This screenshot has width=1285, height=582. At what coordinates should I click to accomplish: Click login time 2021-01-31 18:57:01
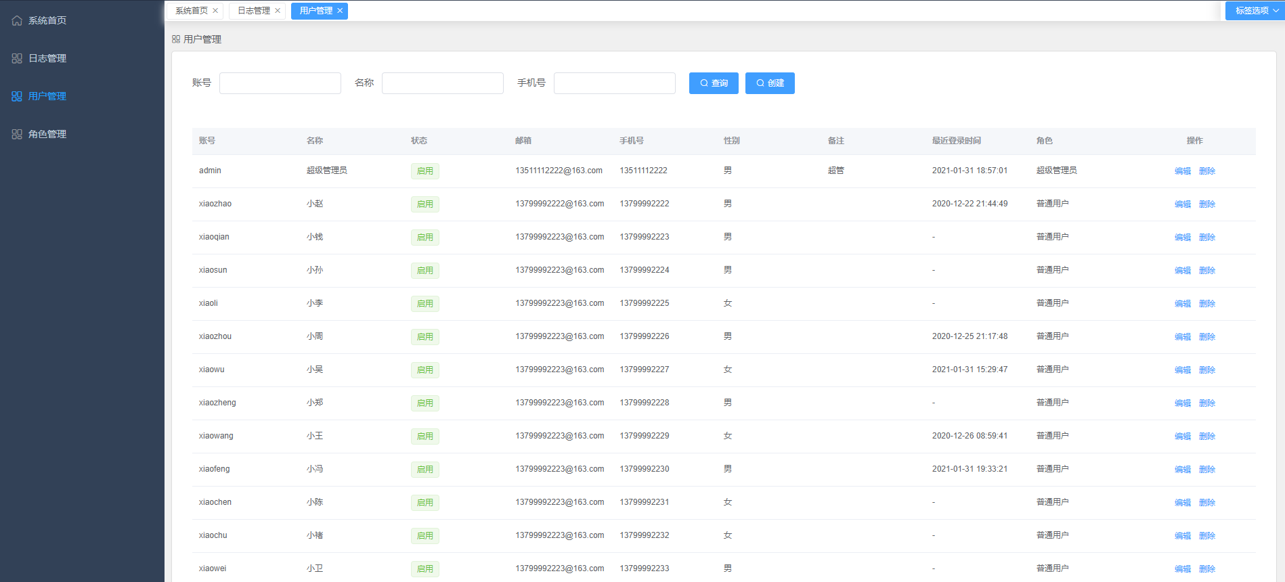pyautogui.click(x=970, y=171)
